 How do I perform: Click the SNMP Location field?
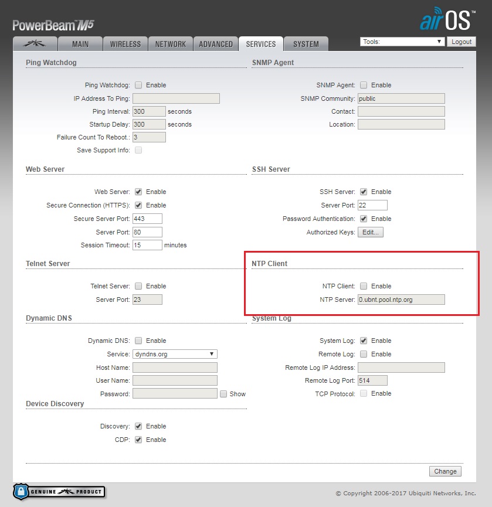(x=401, y=124)
